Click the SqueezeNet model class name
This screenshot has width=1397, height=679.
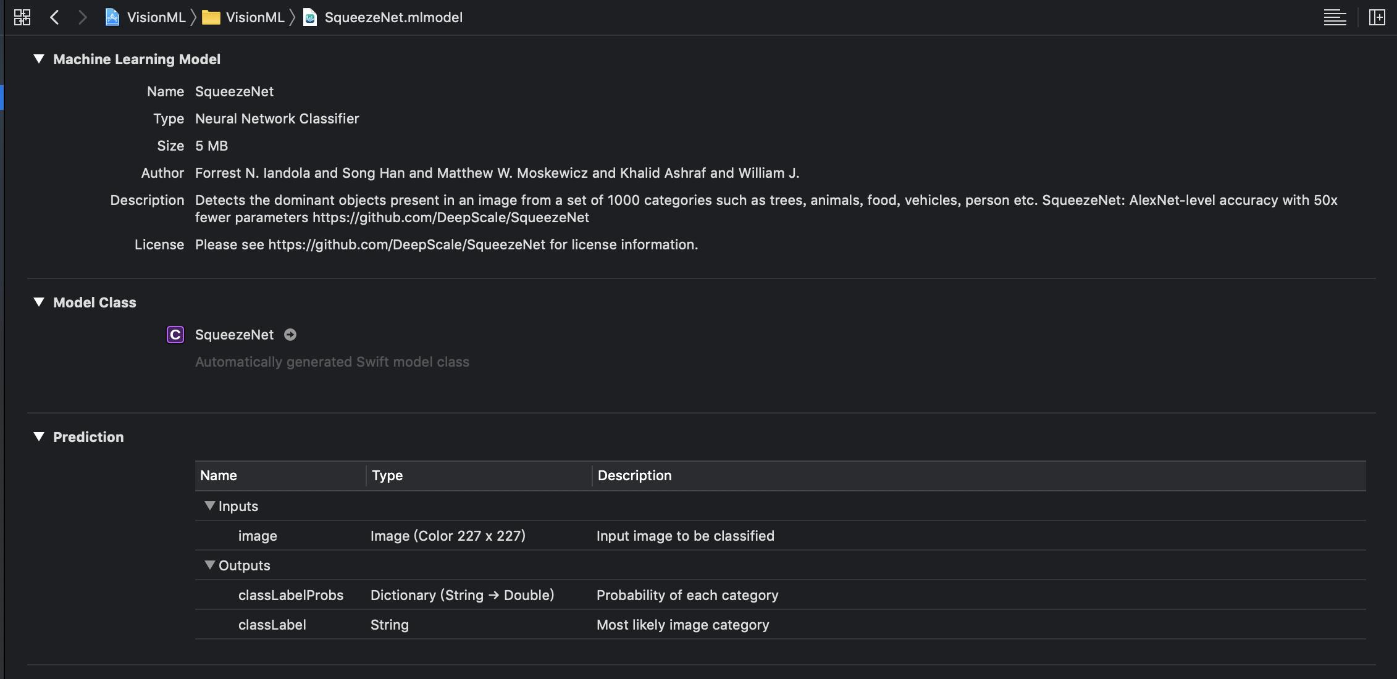[234, 335]
